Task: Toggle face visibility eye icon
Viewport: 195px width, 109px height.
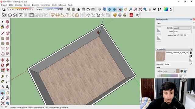Action: (x=175, y=35)
